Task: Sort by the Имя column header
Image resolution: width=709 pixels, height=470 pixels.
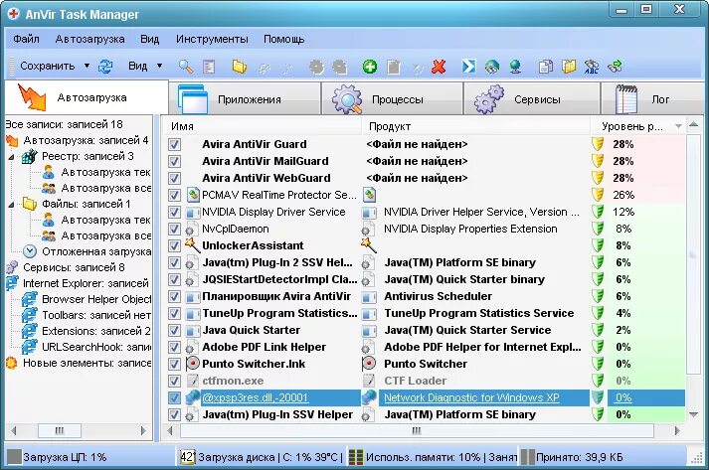Action: pos(262,126)
